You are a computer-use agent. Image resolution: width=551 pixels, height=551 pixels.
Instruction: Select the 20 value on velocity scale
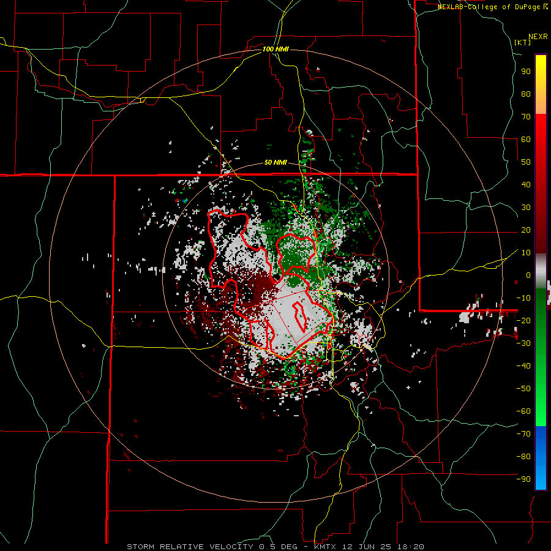(x=526, y=230)
